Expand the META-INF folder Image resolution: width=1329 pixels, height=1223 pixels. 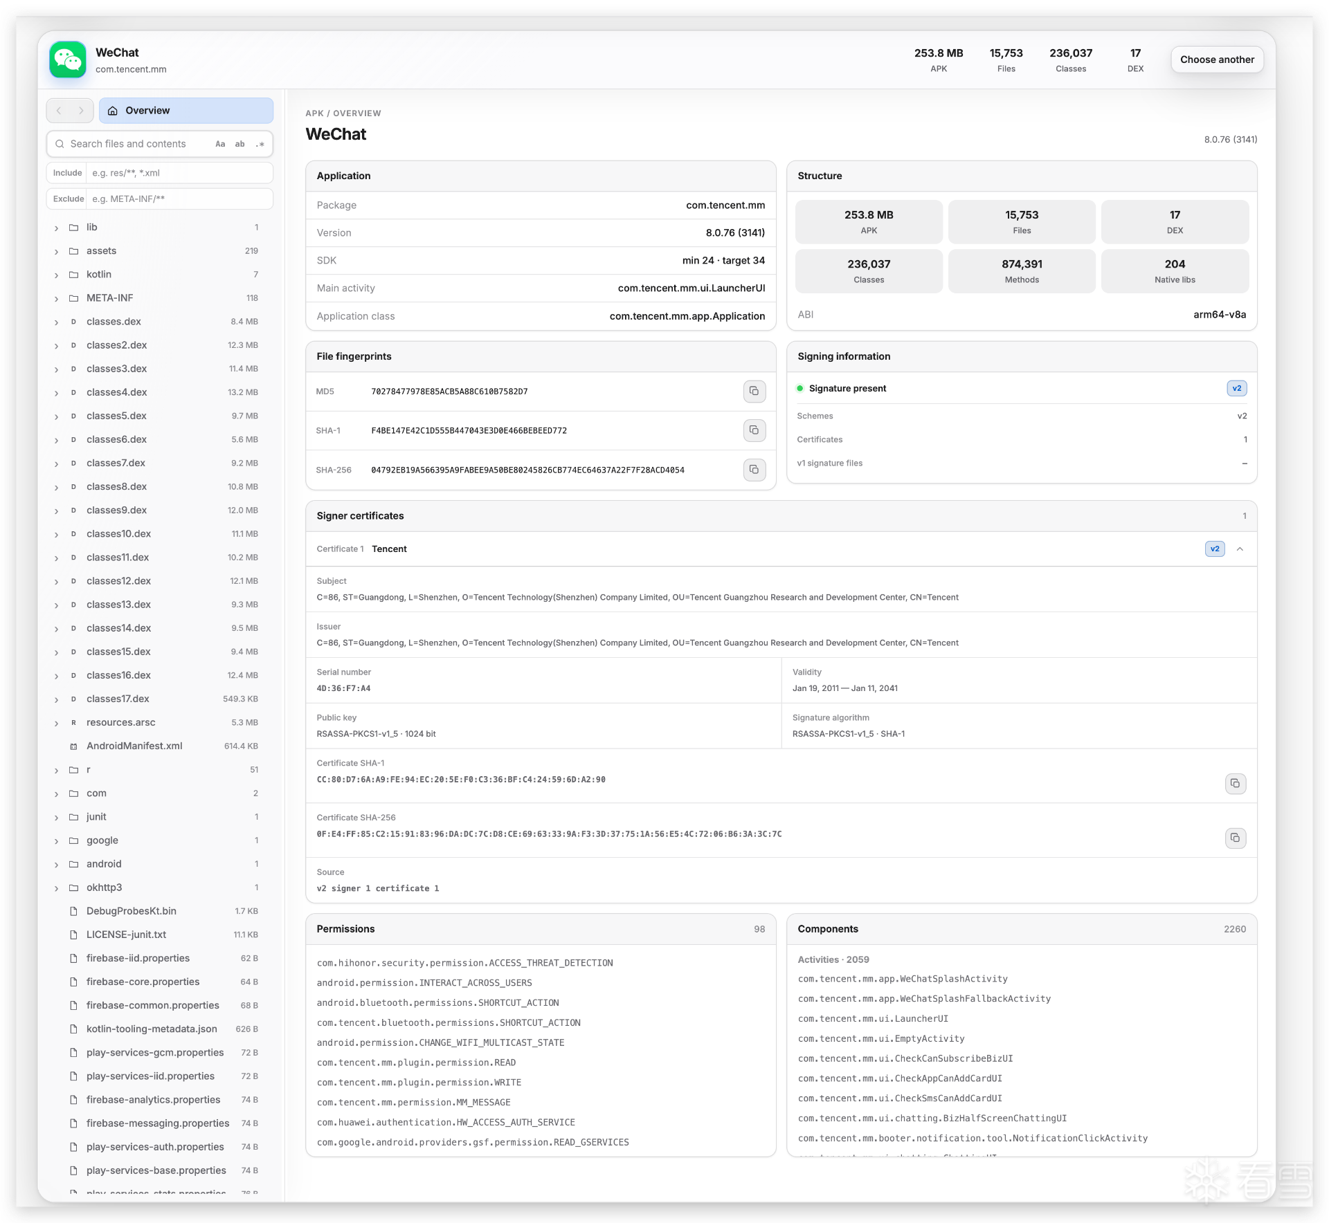pyautogui.click(x=56, y=298)
